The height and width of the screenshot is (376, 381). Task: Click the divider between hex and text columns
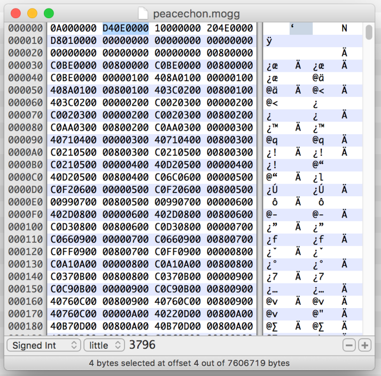258,177
